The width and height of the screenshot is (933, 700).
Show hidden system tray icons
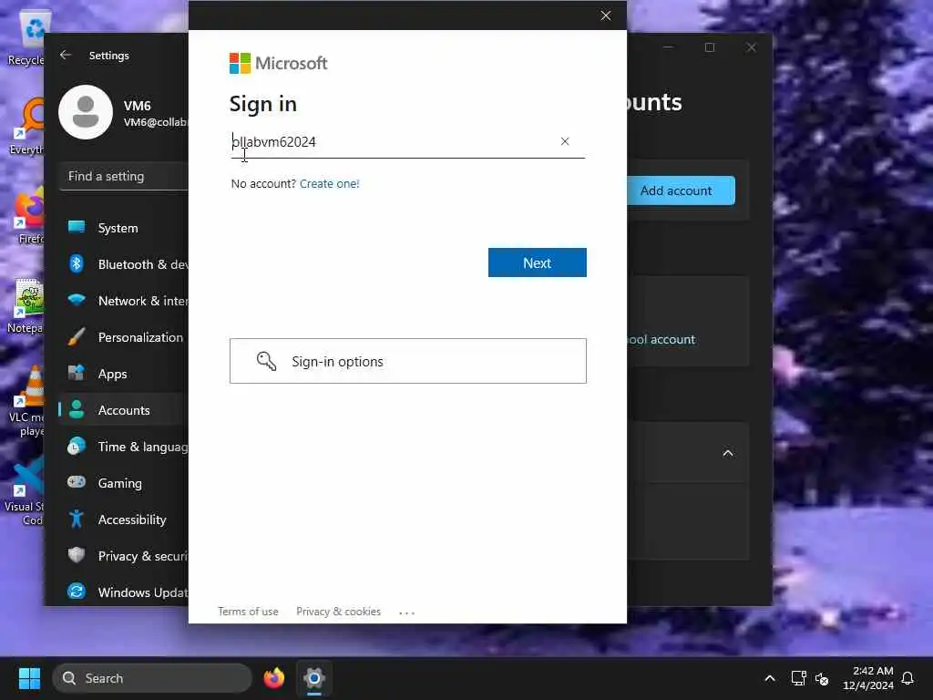(x=769, y=678)
